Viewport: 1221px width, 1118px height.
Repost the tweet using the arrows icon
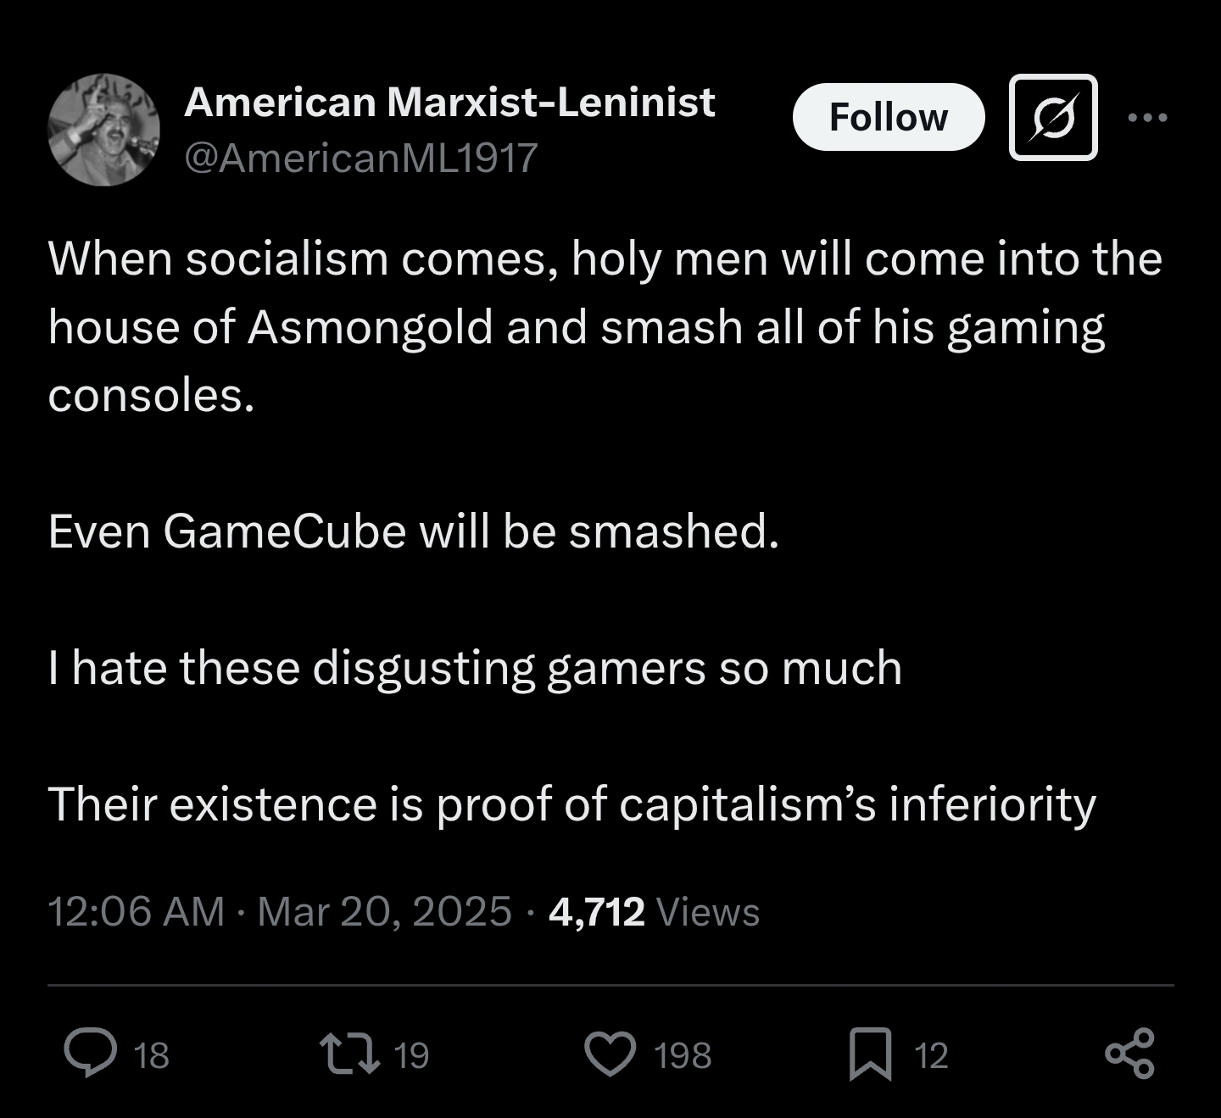pyautogui.click(x=350, y=1054)
